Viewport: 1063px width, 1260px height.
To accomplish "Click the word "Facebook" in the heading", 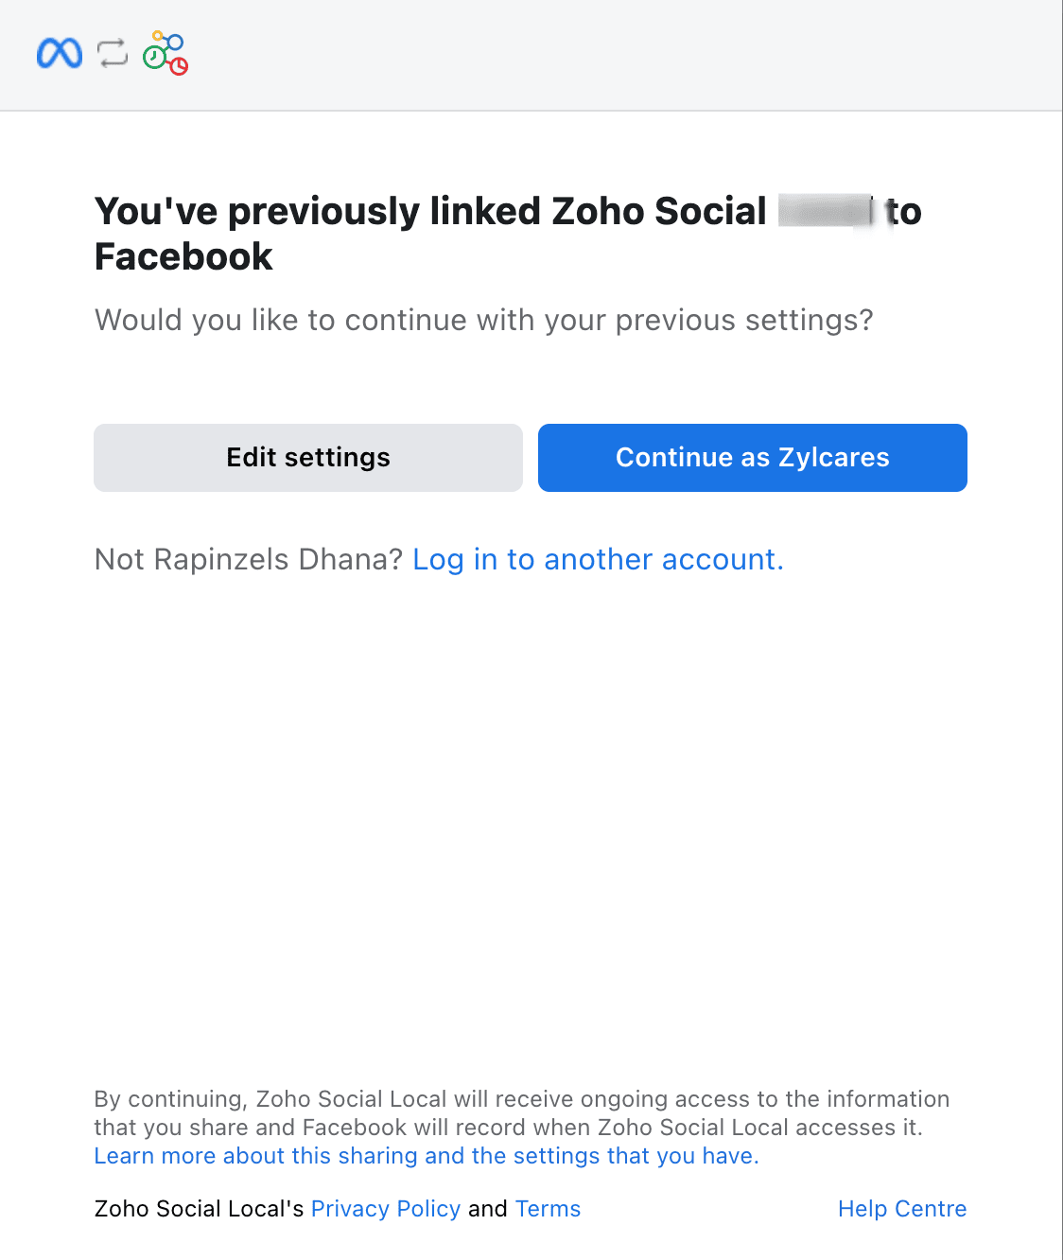I will [x=183, y=257].
